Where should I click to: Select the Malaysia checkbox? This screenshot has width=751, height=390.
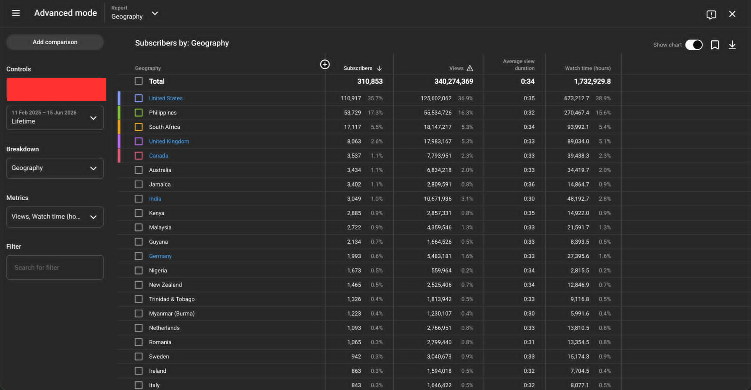(138, 227)
